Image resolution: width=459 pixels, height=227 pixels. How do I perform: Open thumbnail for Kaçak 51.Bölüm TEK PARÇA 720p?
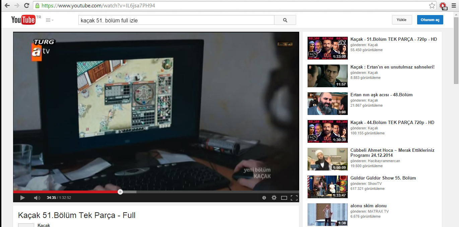tap(328, 48)
